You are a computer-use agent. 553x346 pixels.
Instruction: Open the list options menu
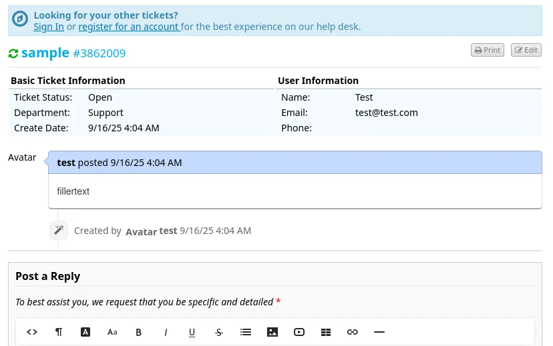(x=246, y=332)
